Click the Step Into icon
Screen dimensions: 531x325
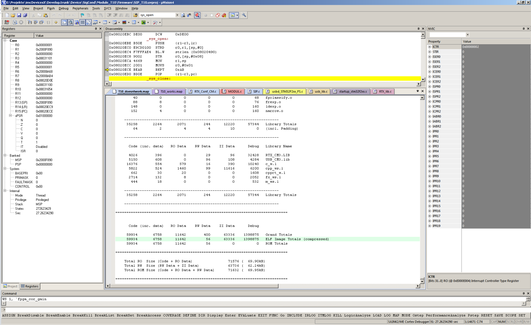point(30,22)
